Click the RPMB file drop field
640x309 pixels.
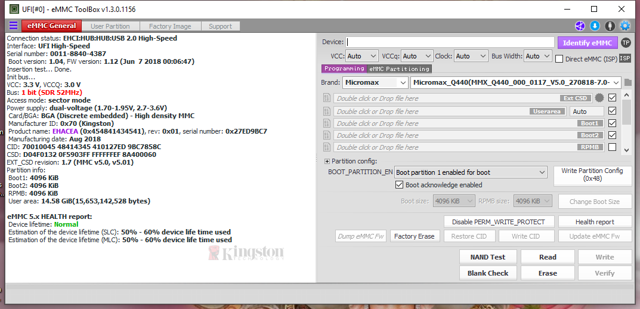(x=469, y=147)
